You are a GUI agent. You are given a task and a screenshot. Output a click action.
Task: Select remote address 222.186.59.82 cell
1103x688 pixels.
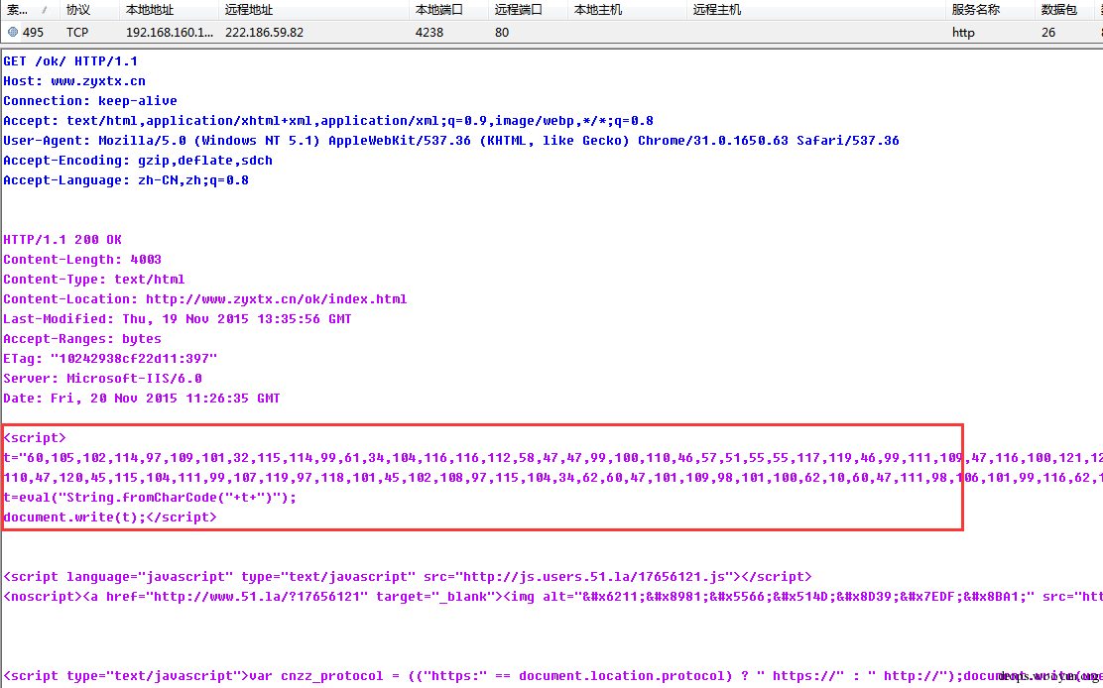pos(265,33)
